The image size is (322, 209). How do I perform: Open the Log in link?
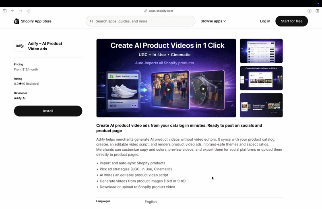pyautogui.click(x=265, y=21)
